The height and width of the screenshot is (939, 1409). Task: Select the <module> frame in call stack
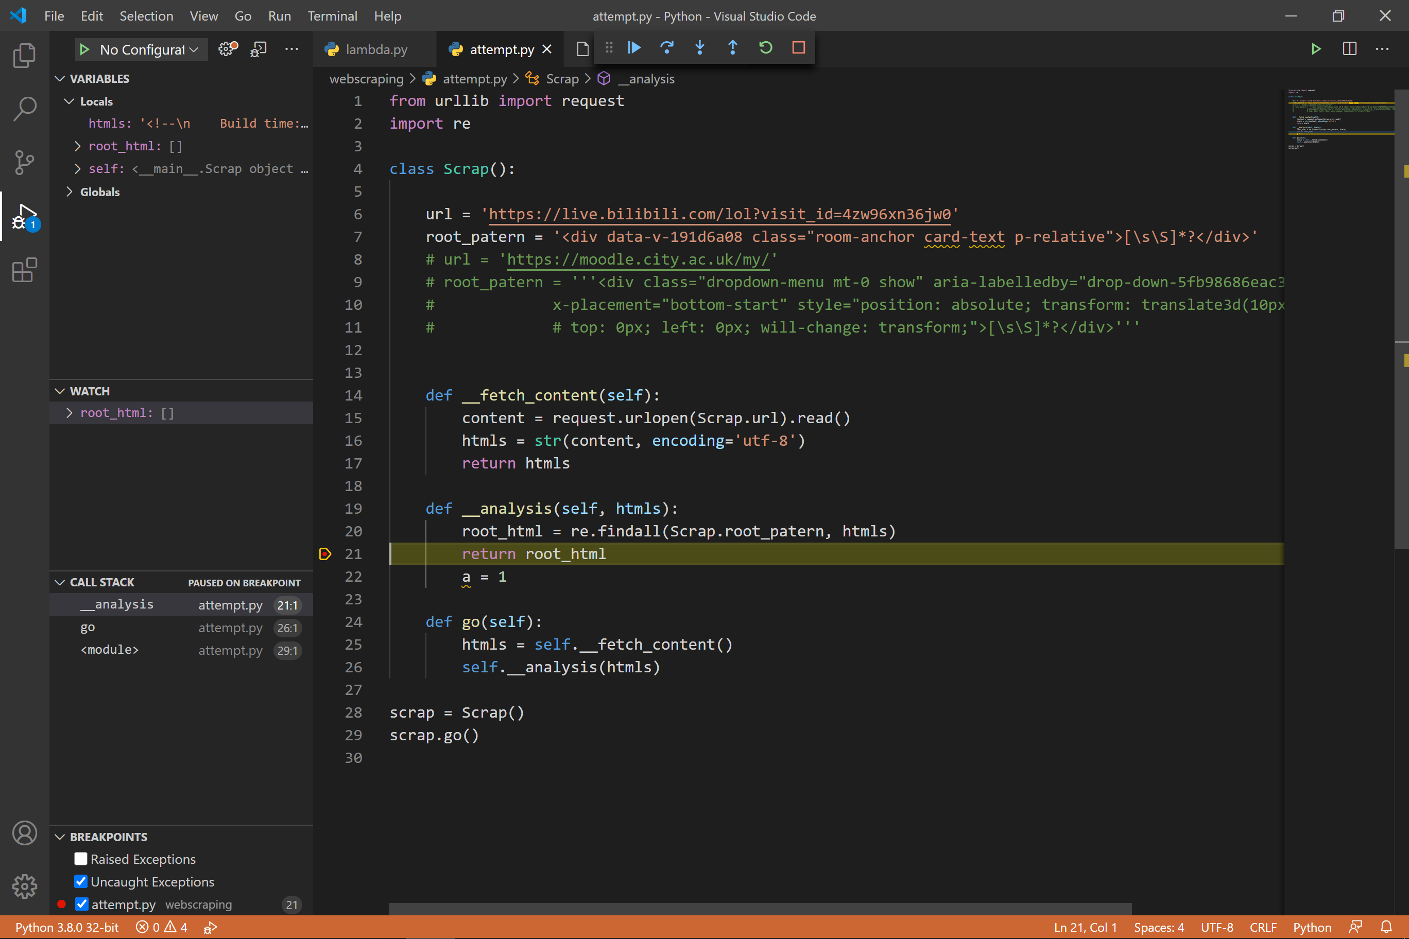180,650
